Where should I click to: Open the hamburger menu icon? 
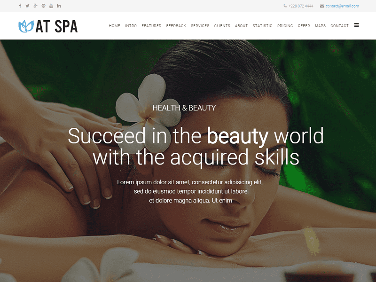tap(356, 25)
